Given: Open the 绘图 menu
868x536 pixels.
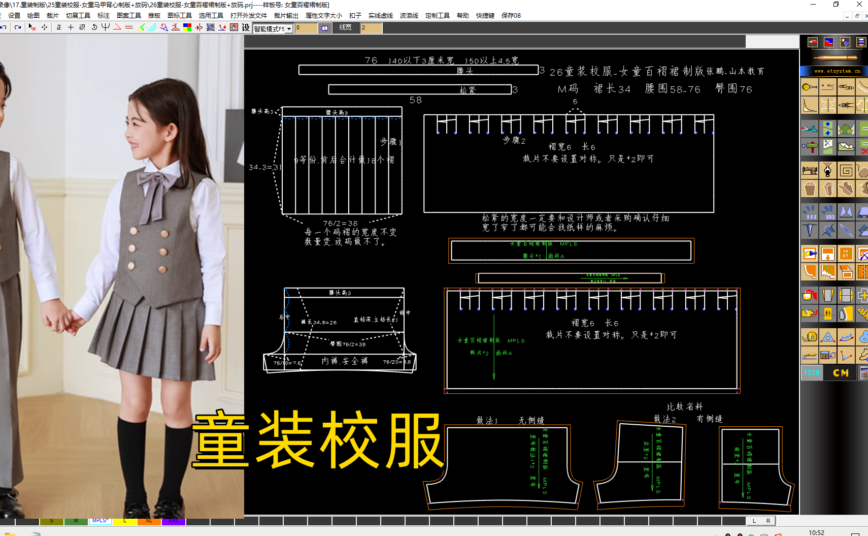Looking at the screenshot, I should (34, 16).
